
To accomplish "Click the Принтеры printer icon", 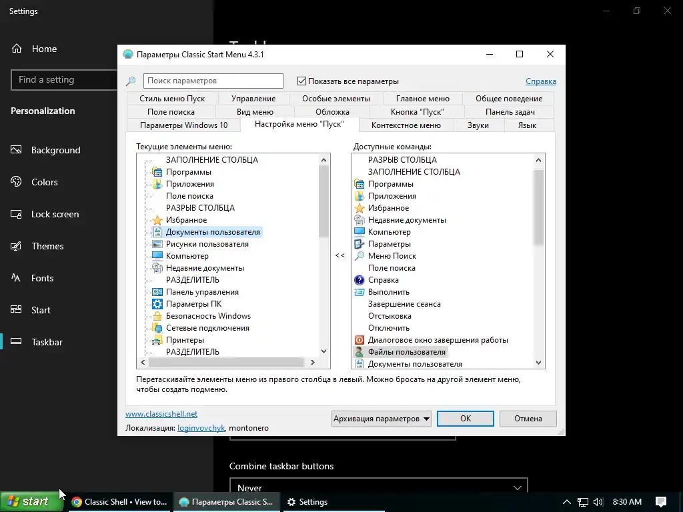I will 157,340.
